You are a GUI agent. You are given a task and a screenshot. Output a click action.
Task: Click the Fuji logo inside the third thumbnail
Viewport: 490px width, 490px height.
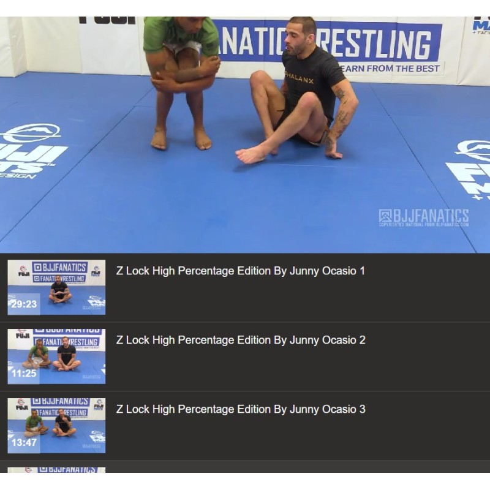point(22,404)
